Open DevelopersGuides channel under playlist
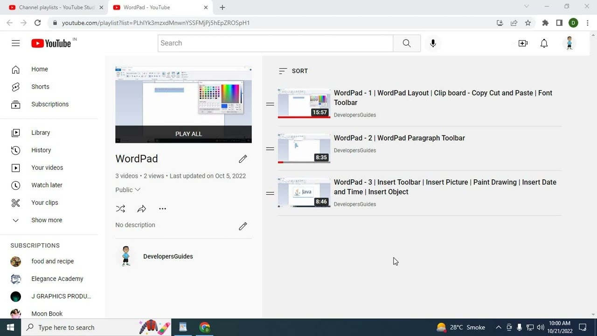This screenshot has height=336, width=597. tap(168, 256)
